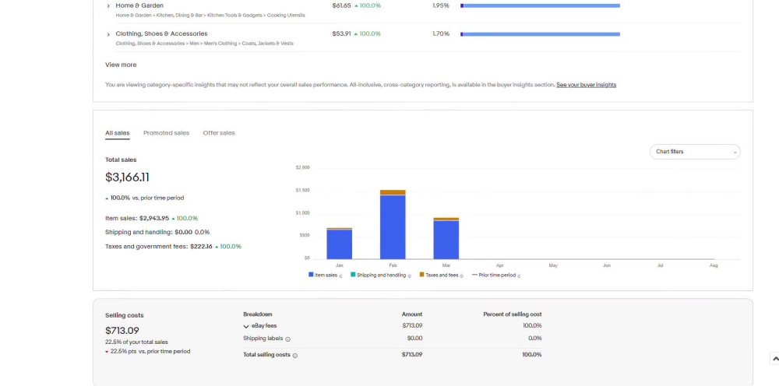
Task: Open the Chart filters dropdown
Action: pos(695,152)
